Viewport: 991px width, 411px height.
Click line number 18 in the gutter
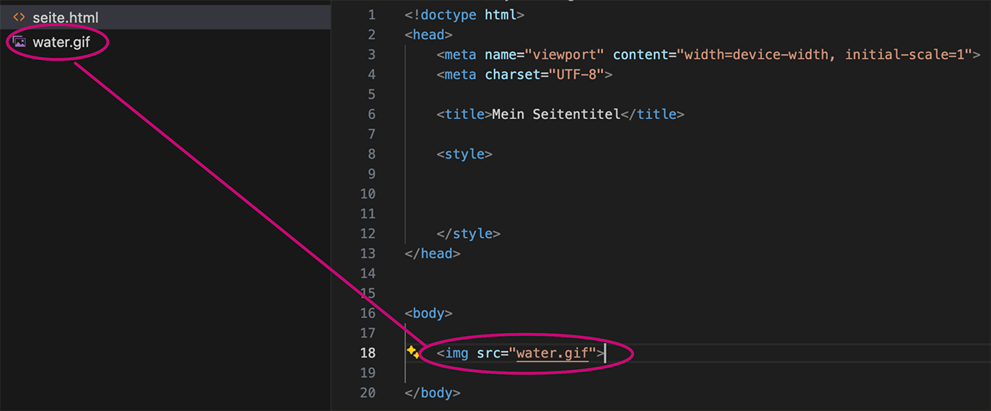[367, 353]
